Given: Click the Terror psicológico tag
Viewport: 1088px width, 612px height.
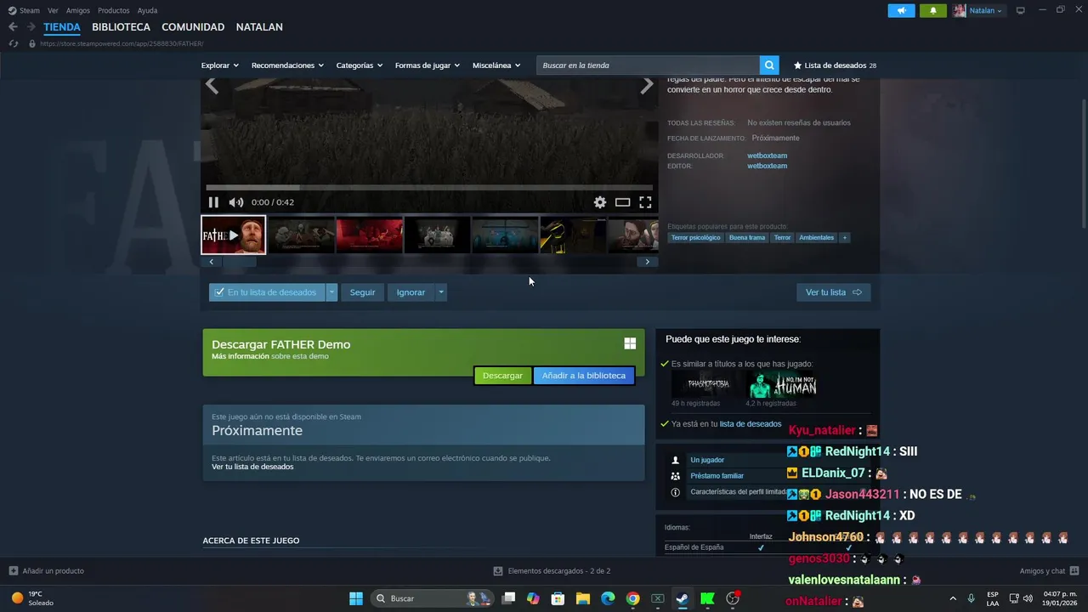Looking at the screenshot, I should pyautogui.click(x=695, y=238).
